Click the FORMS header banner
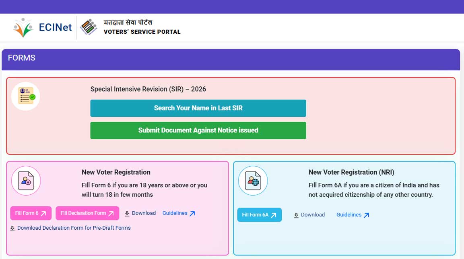Image resolution: width=464 pixels, height=259 pixels. [x=22, y=58]
